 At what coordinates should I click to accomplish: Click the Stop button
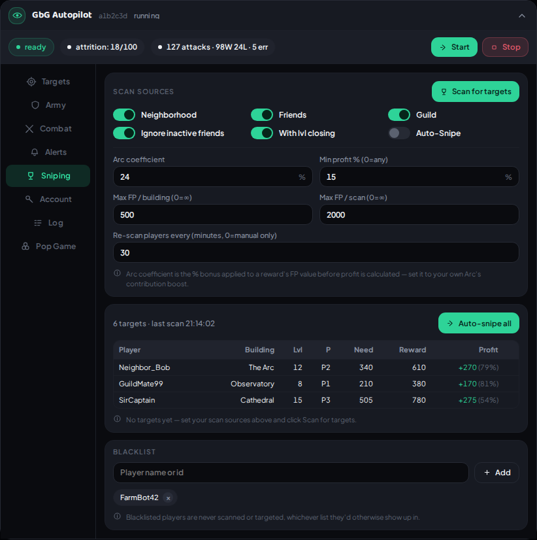pyautogui.click(x=505, y=47)
